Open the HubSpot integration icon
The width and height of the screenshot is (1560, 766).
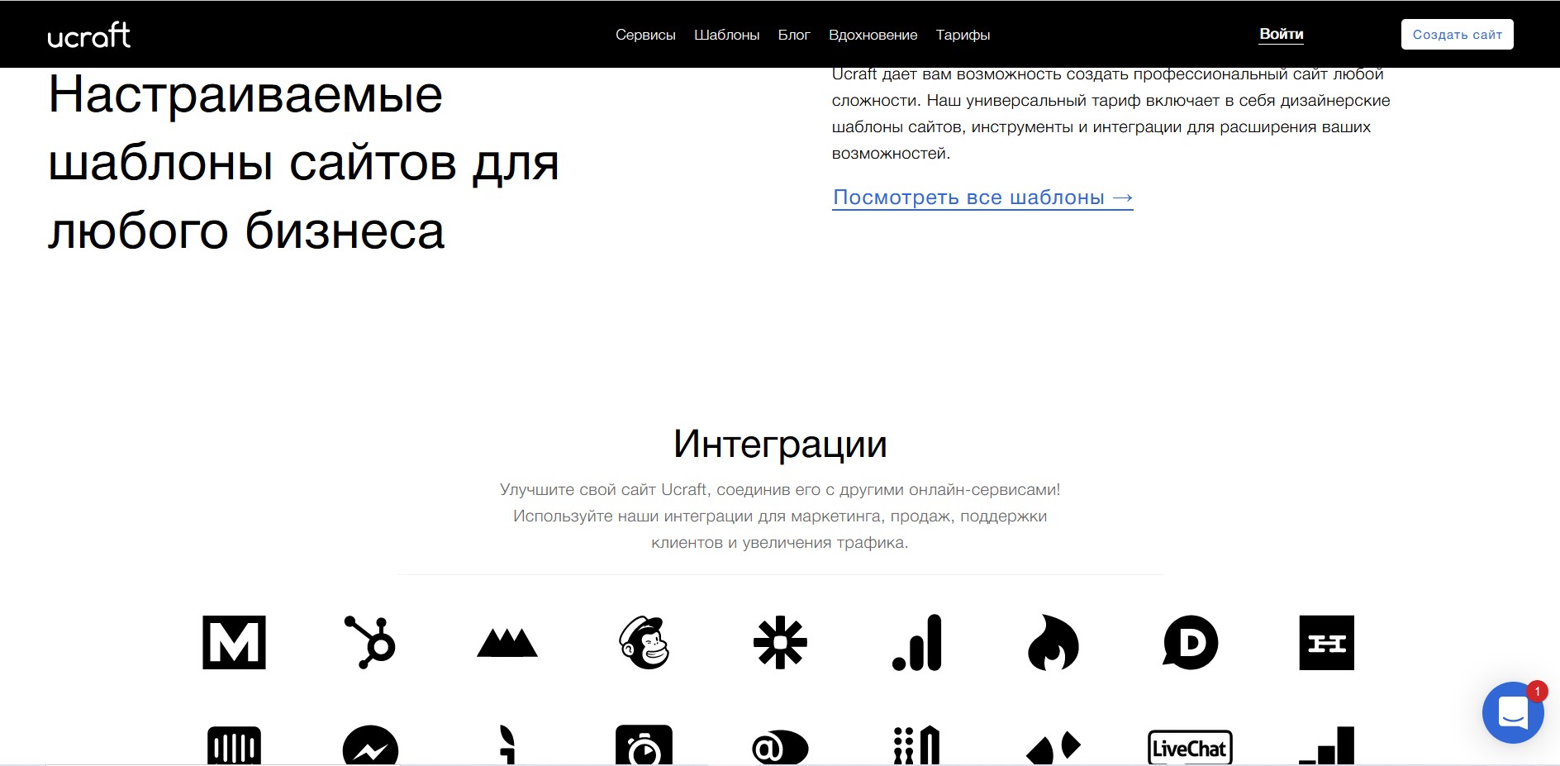tap(370, 642)
